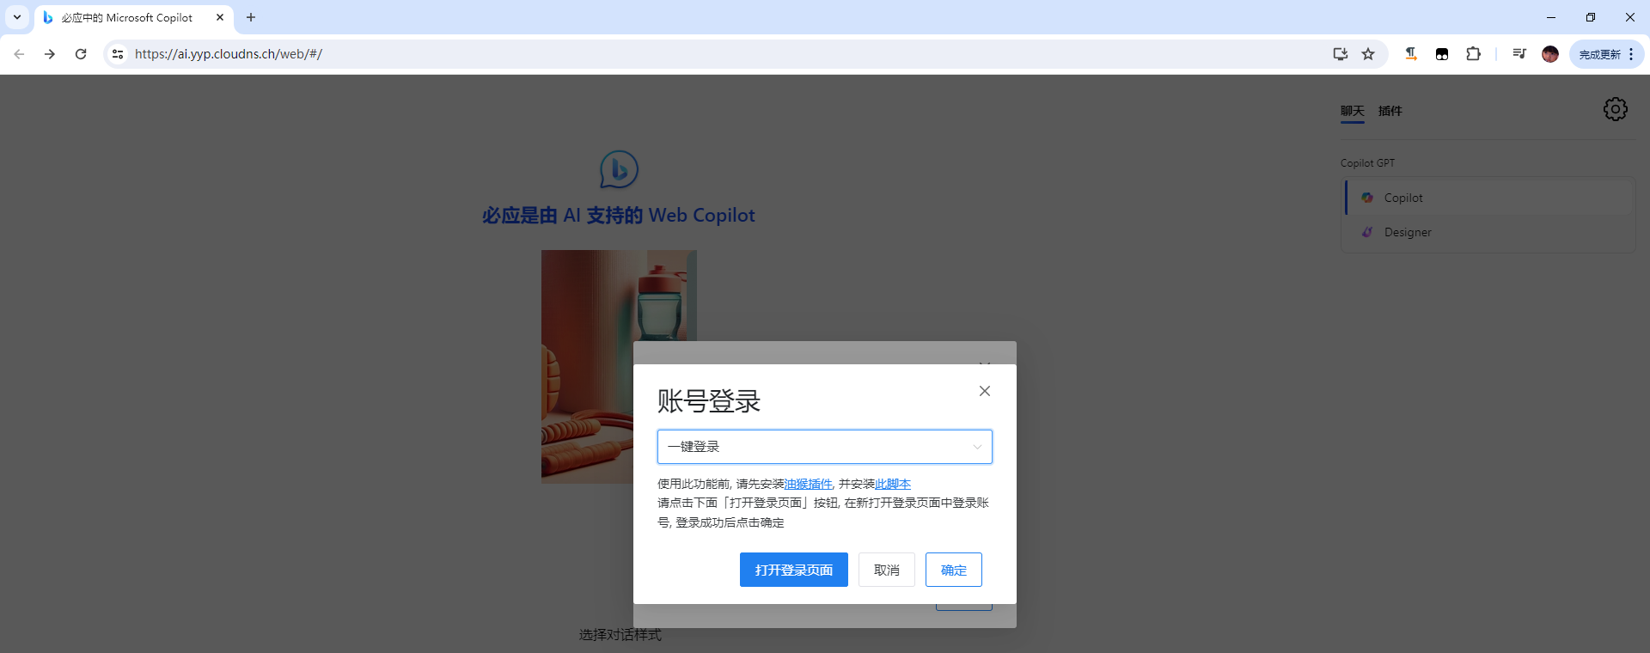Click the fitness bottle image thumbnail
The width and height of the screenshot is (1650, 653).
619,367
